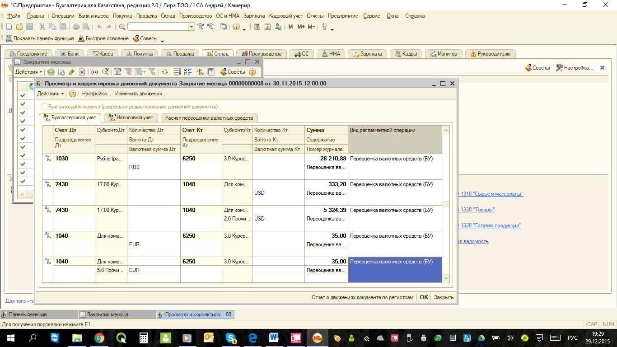The image size is (617, 347).
Task: Open link 1310 "Сырье и материалы"
Action: pyautogui.click(x=491, y=194)
